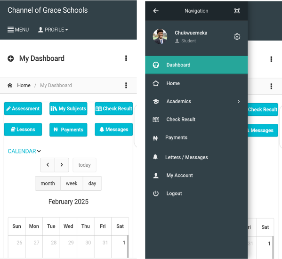Open My Account in navigation drawer

tap(196, 175)
